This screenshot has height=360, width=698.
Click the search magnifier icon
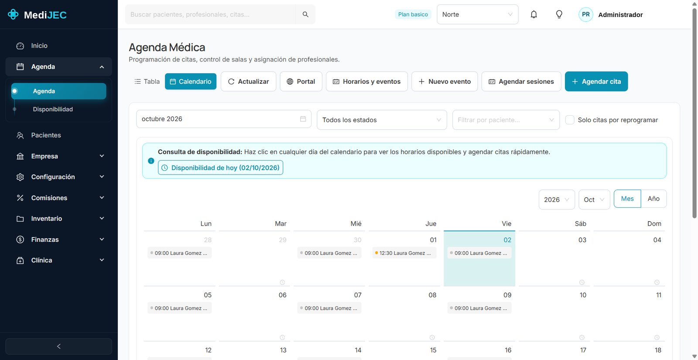coord(305,14)
